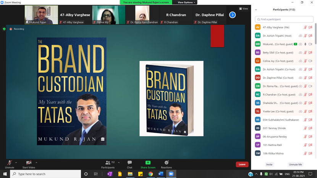Screen dimensions: 317x178
Task: Click muted mic icon for Dr. Daphne Pillai
Action: (305, 78)
